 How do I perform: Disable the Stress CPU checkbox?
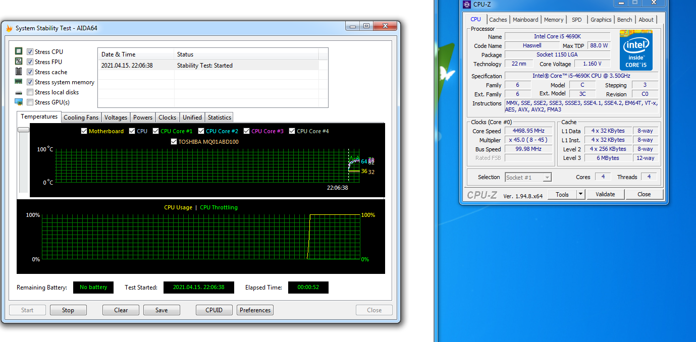click(x=30, y=51)
